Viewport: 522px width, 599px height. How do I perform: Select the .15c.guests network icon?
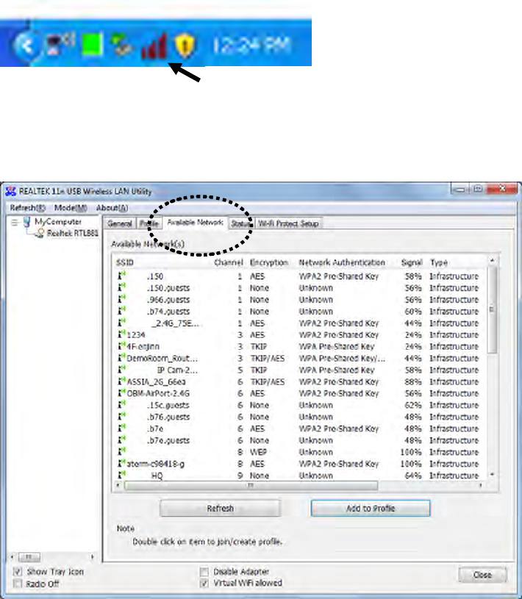(121, 405)
